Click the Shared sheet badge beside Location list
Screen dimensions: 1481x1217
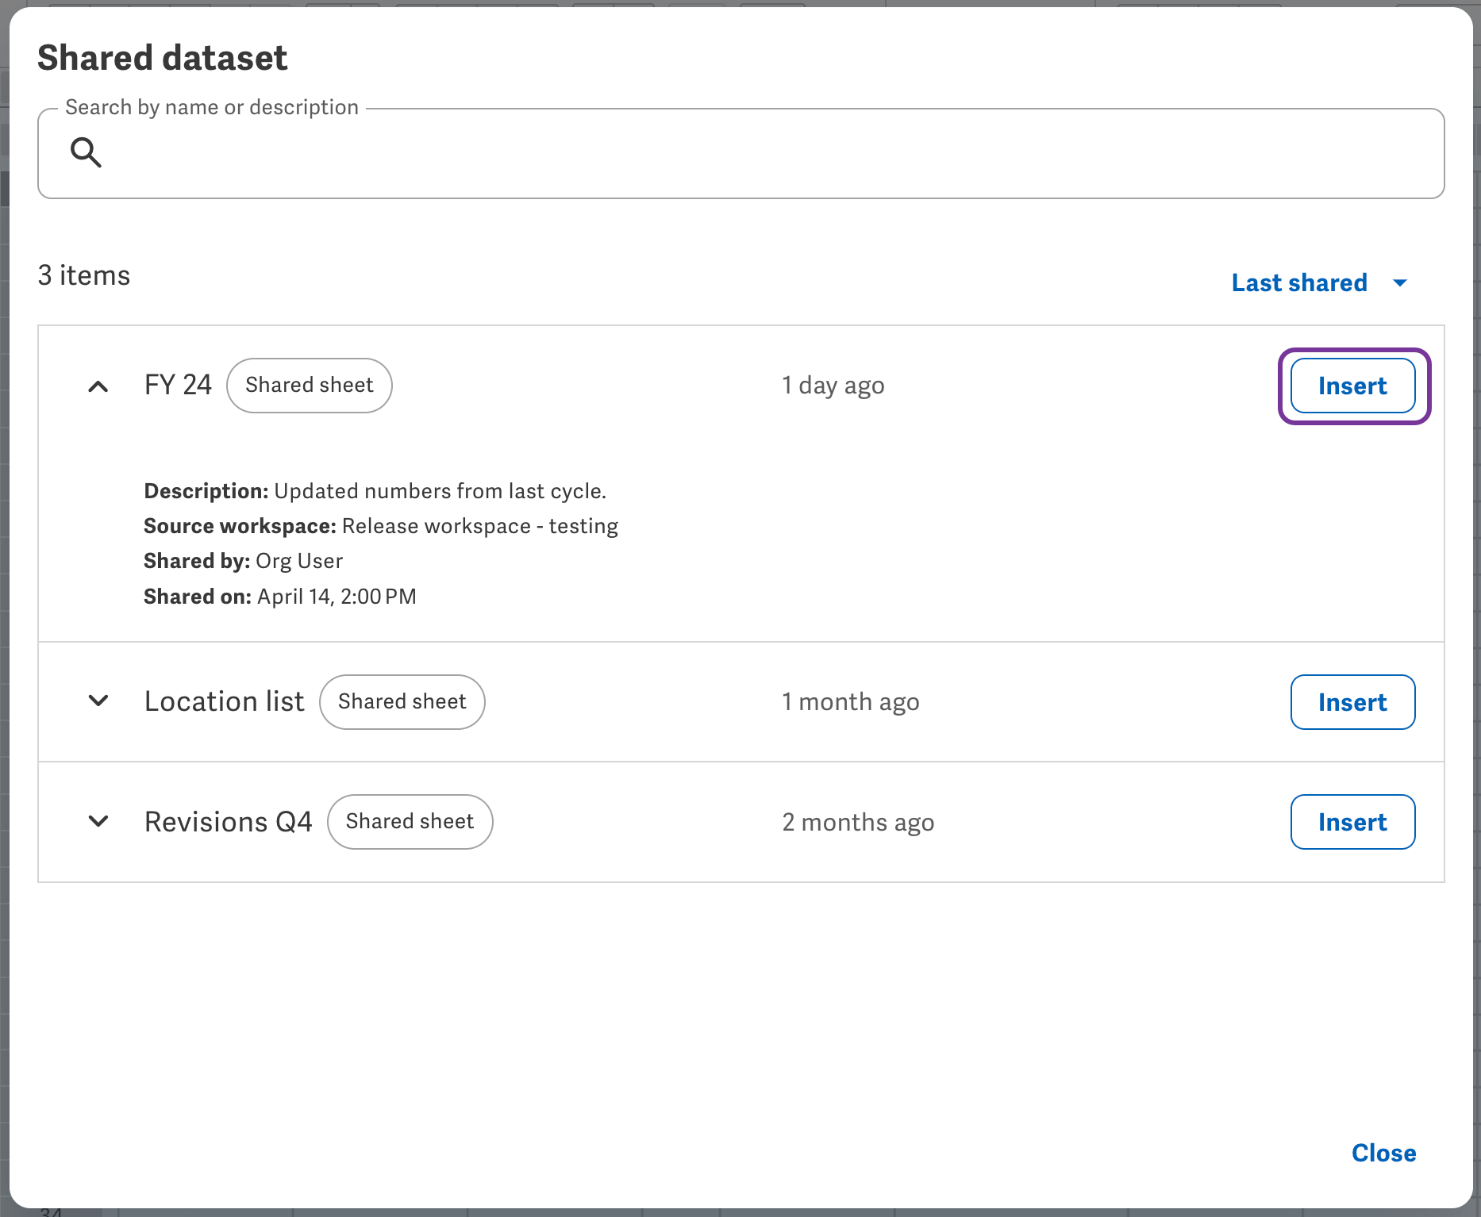tap(402, 702)
